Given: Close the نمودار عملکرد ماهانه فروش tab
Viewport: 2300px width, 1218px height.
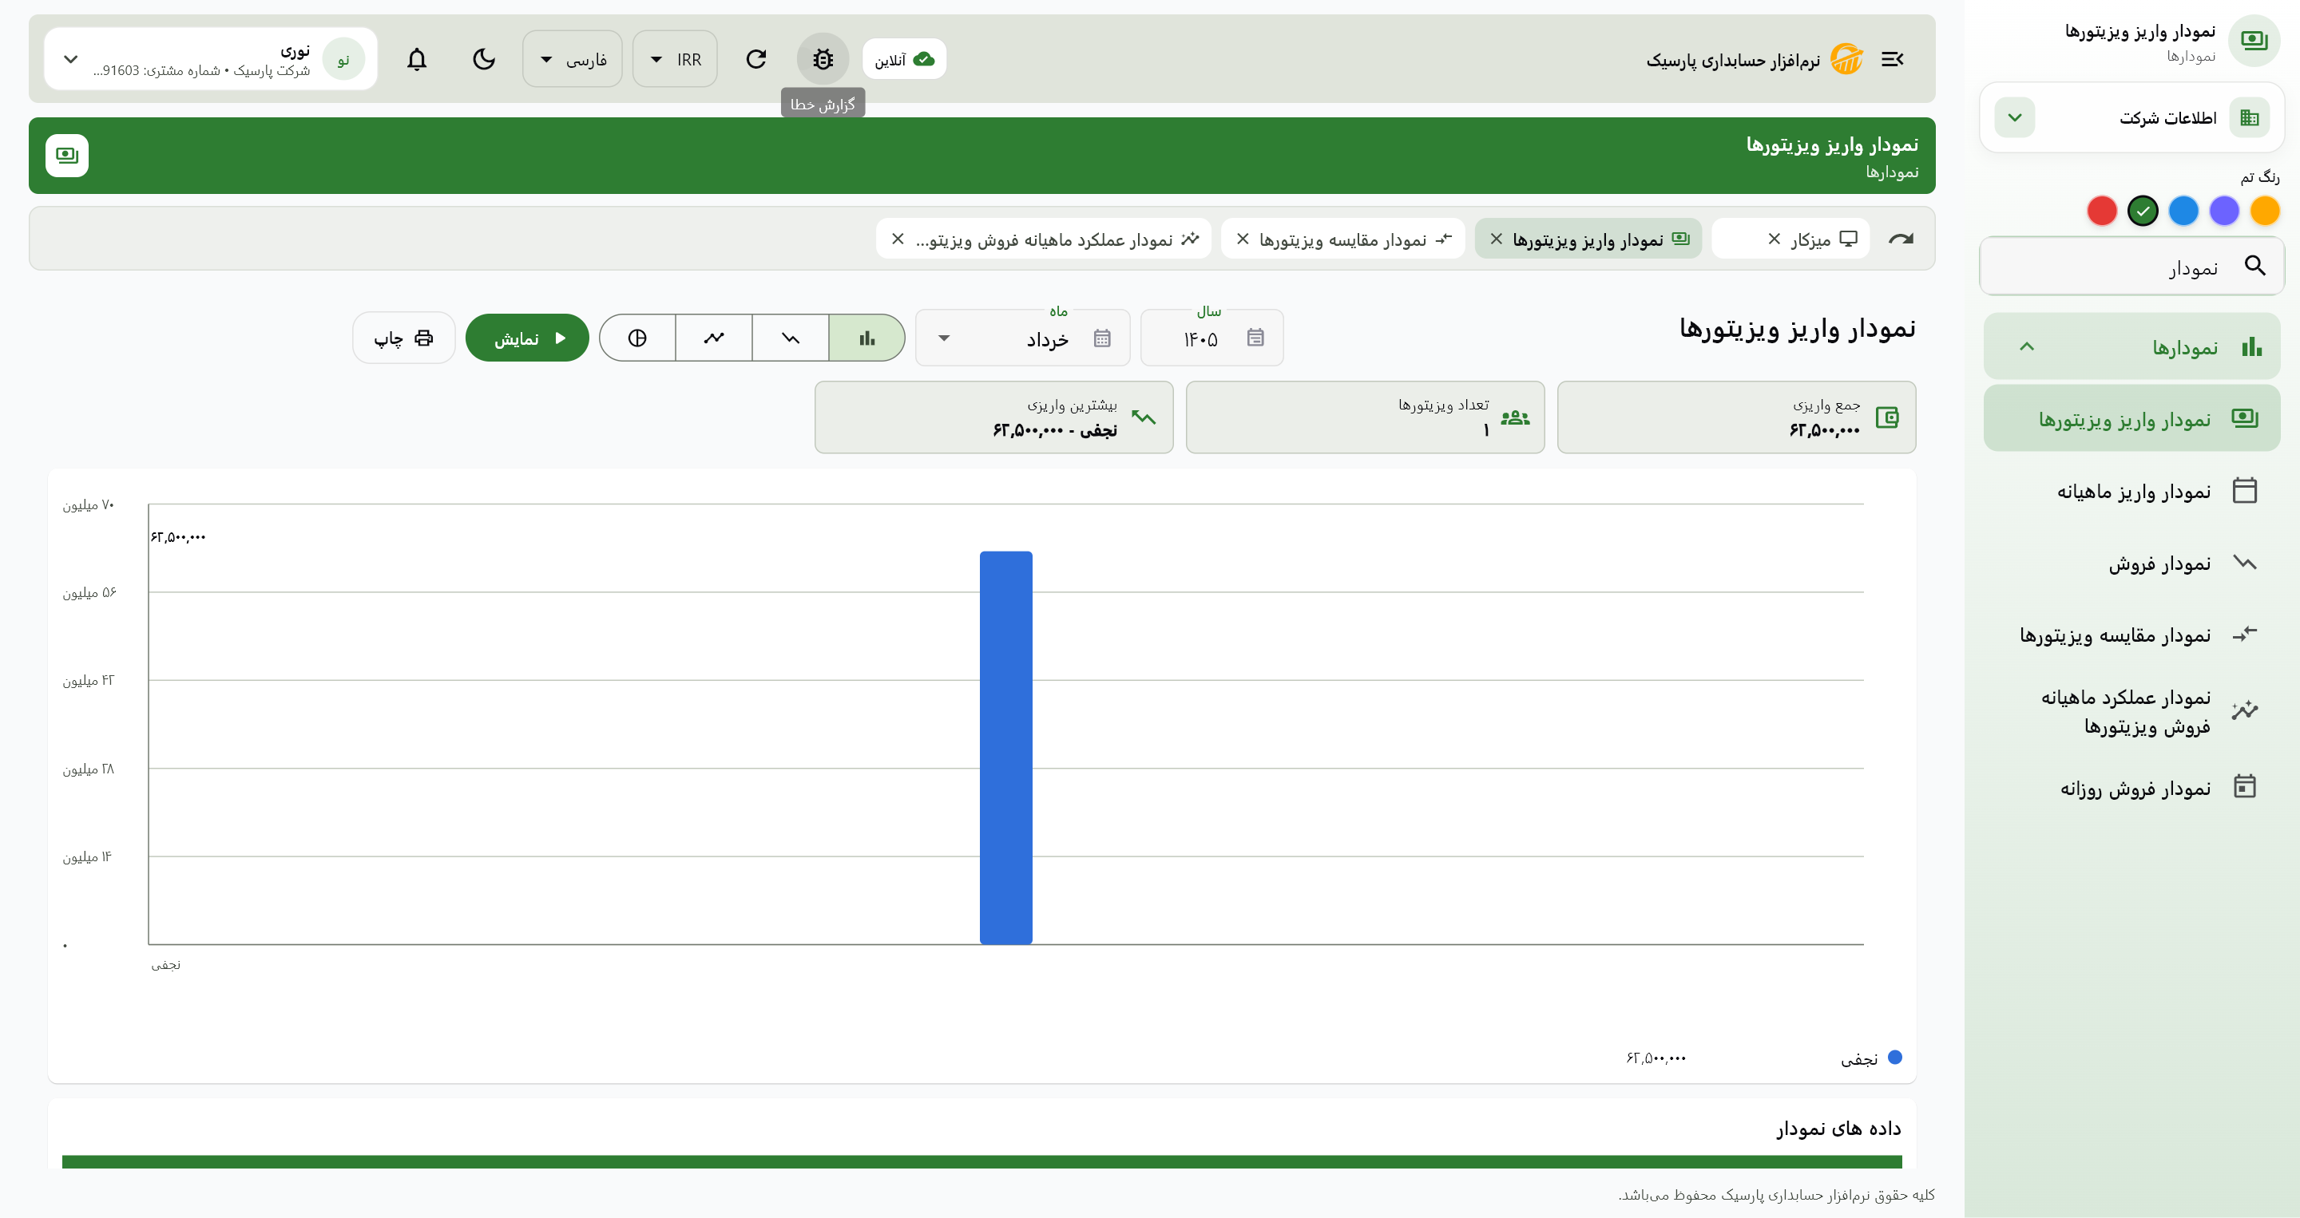Looking at the screenshot, I should [898, 238].
